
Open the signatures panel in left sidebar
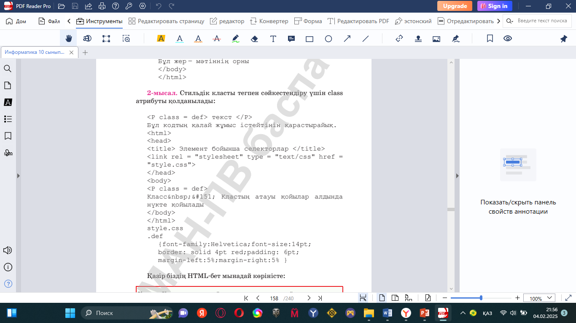click(x=8, y=153)
